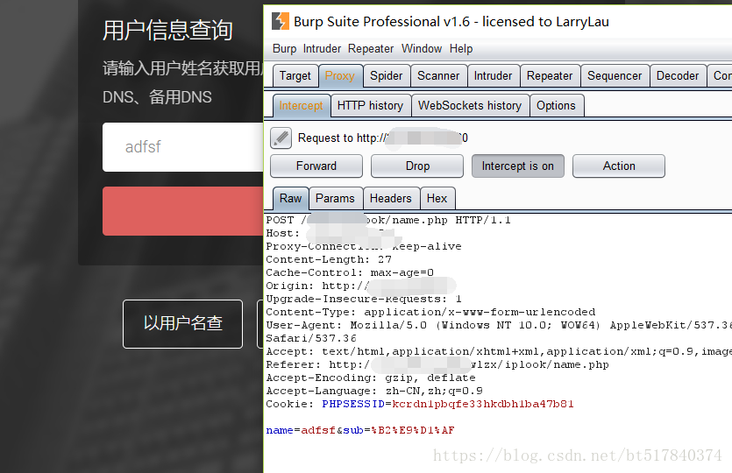Open the Help menu
Screen dimensions: 732x473
pos(461,48)
